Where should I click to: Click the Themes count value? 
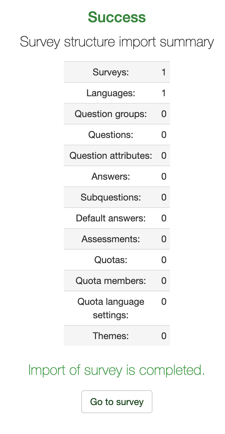click(x=164, y=336)
